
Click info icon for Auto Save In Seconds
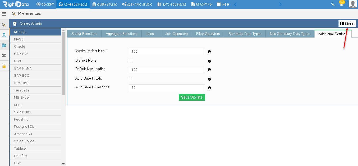(209, 88)
